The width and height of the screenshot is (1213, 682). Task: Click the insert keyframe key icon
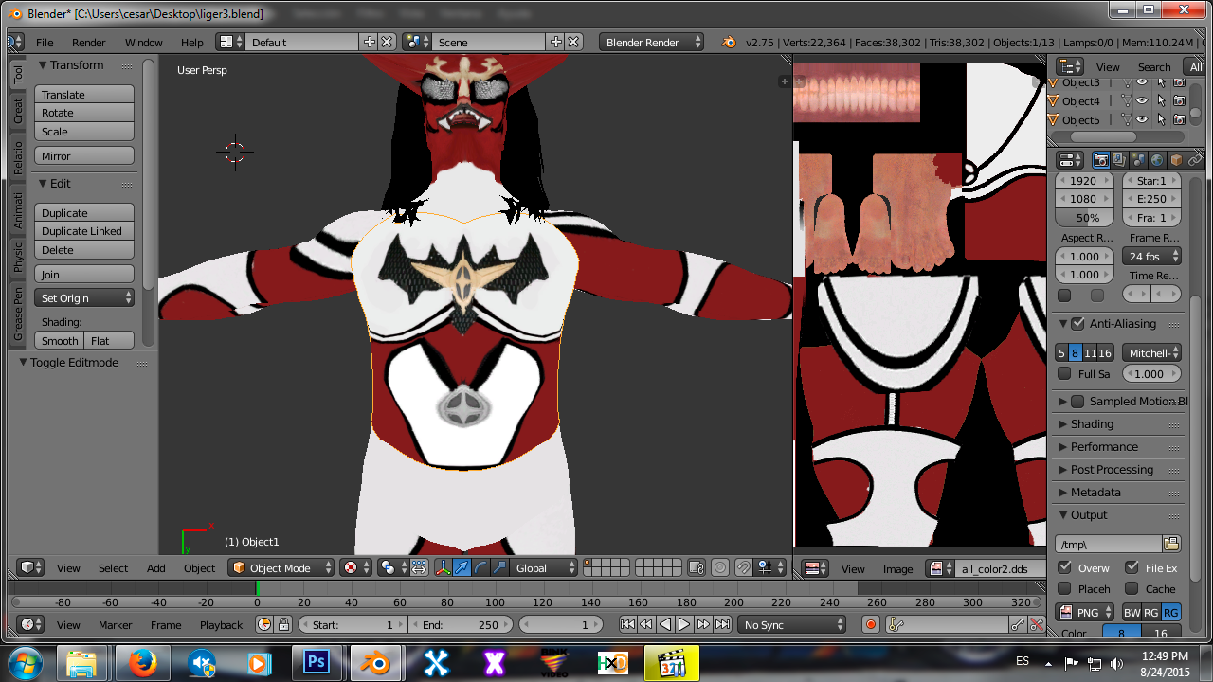coord(1017,624)
